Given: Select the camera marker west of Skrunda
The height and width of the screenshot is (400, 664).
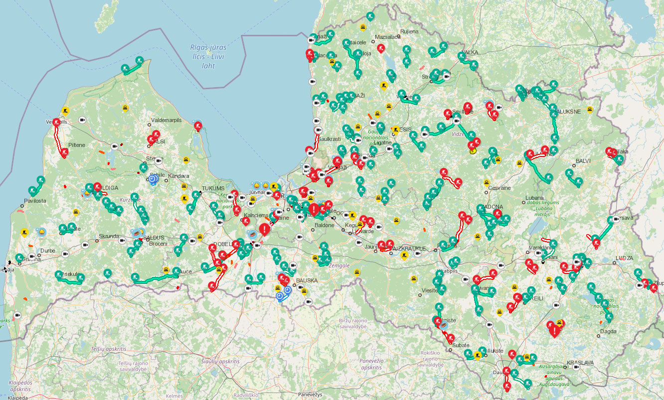Looking at the screenshot, I should (x=85, y=245).
